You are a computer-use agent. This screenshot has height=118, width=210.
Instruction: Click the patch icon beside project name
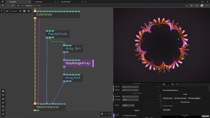click(7, 11)
